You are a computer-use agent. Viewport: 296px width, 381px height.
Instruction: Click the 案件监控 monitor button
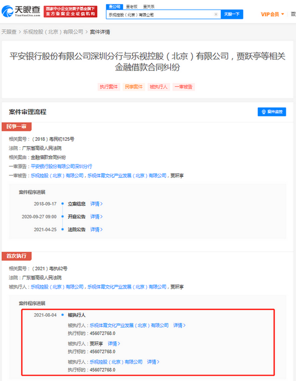click(x=272, y=112)
